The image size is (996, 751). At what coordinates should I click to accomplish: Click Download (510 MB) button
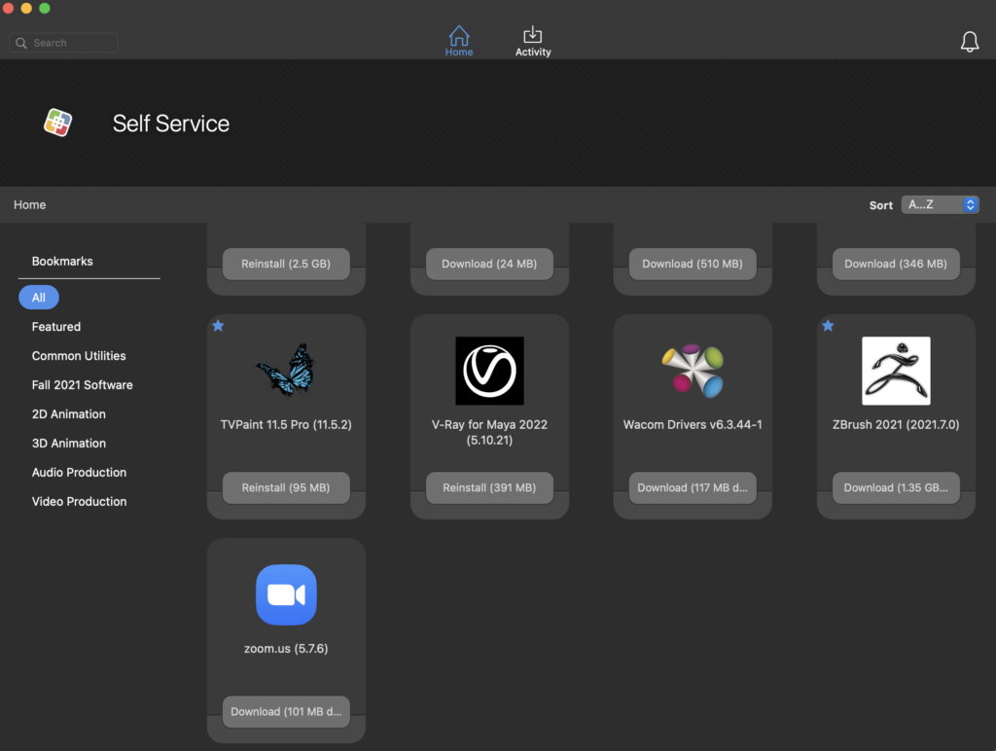pyautogui.click(x=693, y=264)
